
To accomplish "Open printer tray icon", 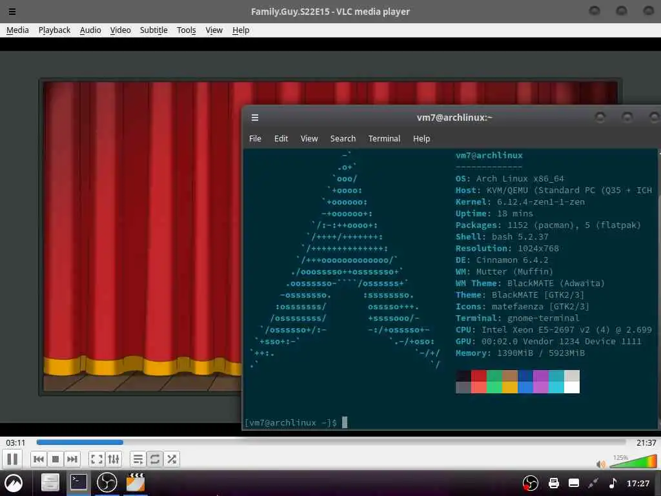I will 553,483.
